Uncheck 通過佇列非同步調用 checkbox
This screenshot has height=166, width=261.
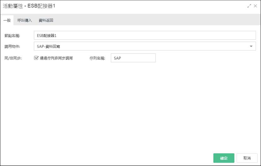point(36,58)
